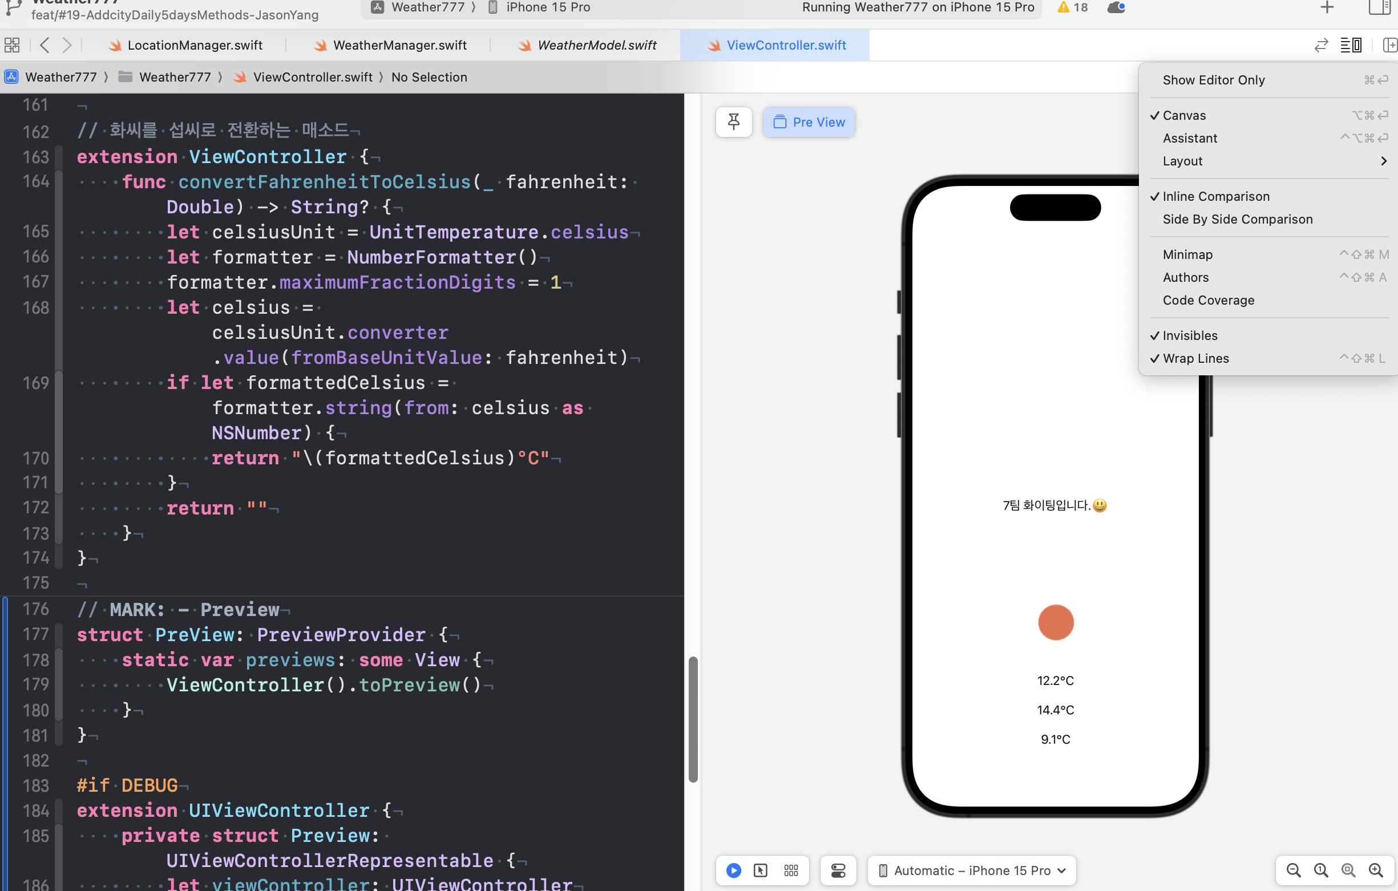Open canvas device settings icon

838,869
